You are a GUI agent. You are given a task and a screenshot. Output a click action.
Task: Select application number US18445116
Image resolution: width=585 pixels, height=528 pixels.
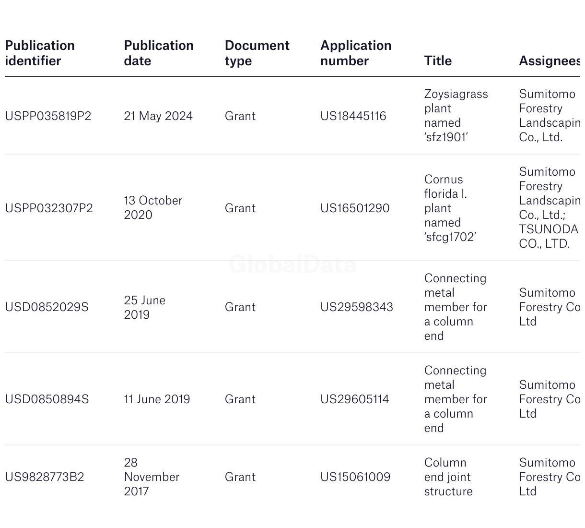tap(353, 116)
